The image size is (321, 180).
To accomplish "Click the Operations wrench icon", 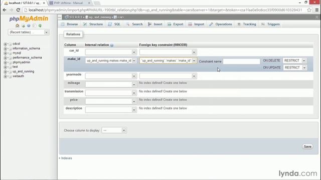I will coord(211,24).
